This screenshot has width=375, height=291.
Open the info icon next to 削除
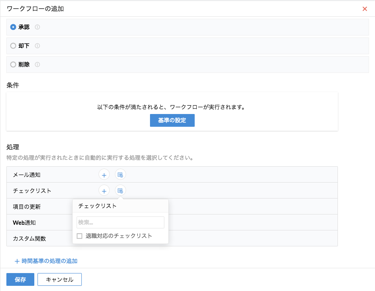click(37, 65)
